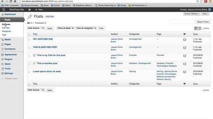Click the Add New button beside Posts heading
Screen dimensions: 213x119
click(x=50, y=17)
